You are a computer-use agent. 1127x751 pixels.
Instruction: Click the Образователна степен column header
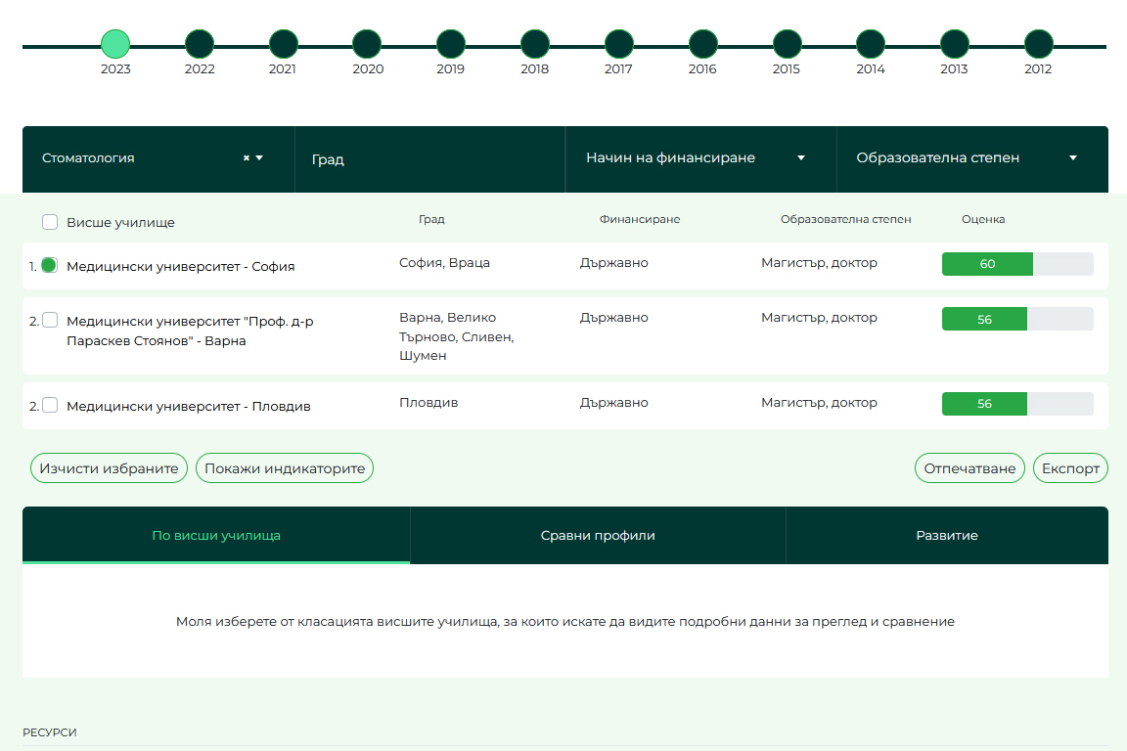pos(846,219)
